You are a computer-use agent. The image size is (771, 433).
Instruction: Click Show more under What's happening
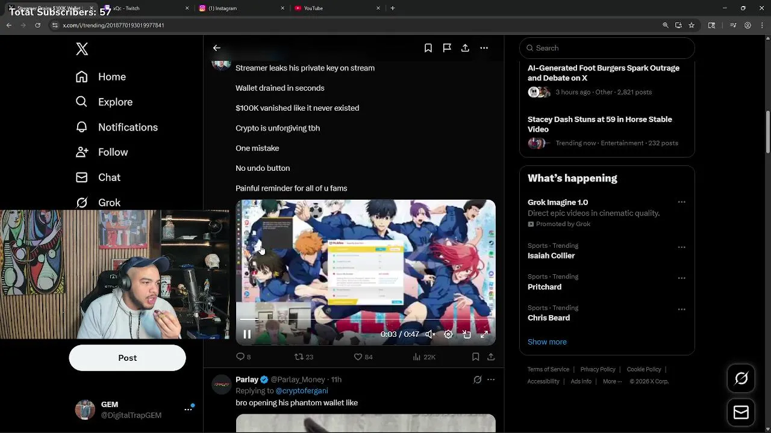pos(547,342)
